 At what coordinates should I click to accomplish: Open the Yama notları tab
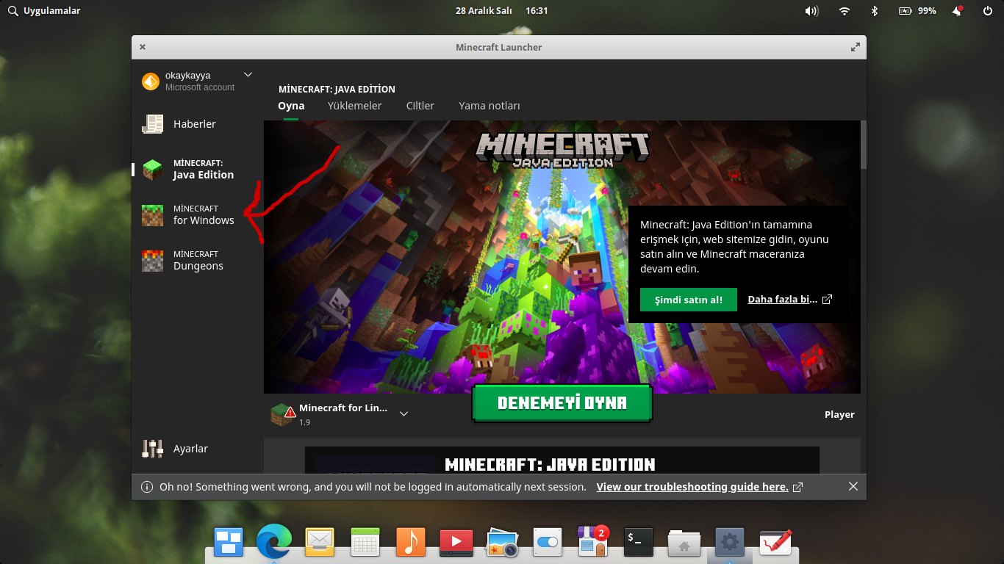point(490,106)
